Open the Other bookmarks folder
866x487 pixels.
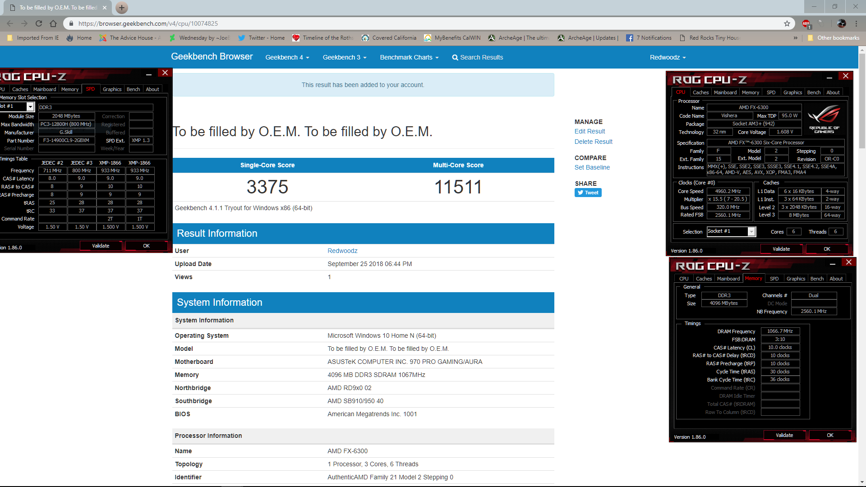pos(834,38)
